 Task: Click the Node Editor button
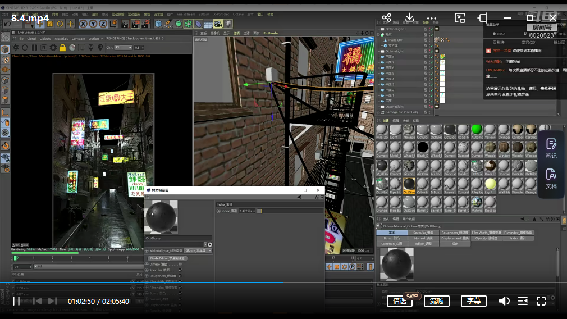(167, 258)
